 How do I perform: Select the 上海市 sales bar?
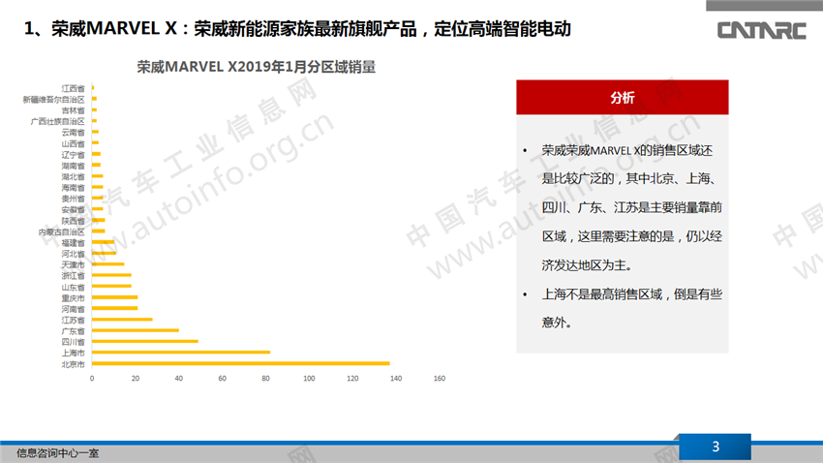point(181,353)
